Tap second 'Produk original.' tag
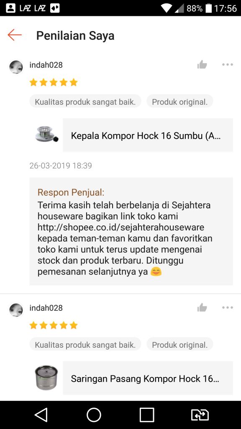241x429 pixels. (180, 345)
